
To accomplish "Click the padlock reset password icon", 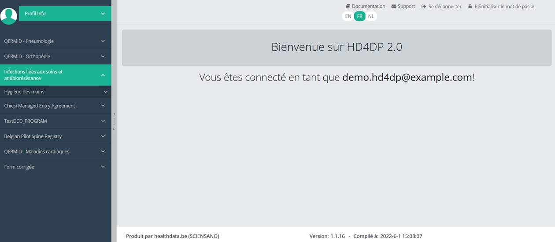I will [470, 7].
